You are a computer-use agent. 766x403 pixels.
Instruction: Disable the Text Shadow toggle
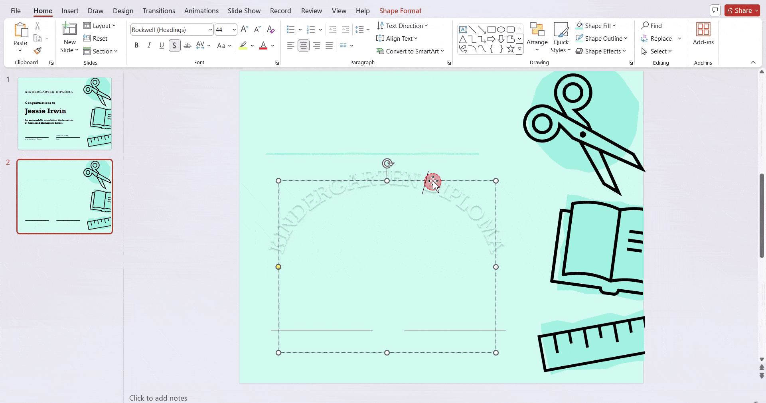(x=175, y=45)
